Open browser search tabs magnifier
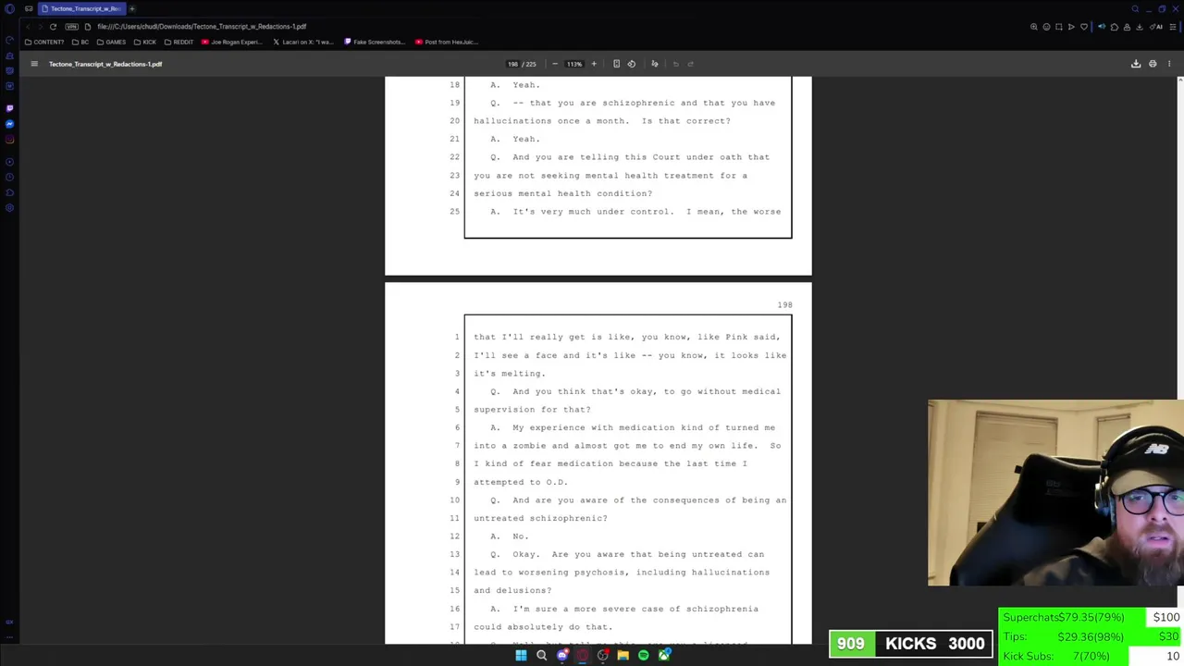This screenshot has width=1184, height=666. [x=1135, y=8]
